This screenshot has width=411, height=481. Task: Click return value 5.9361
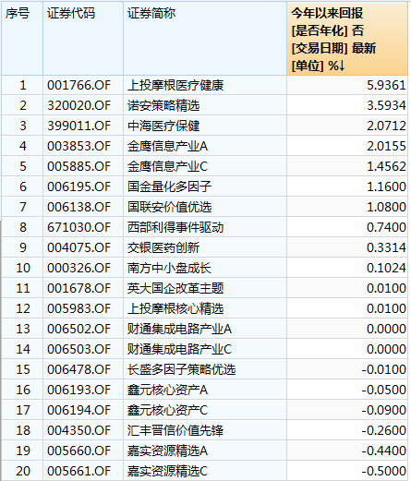tap(386, 85)
